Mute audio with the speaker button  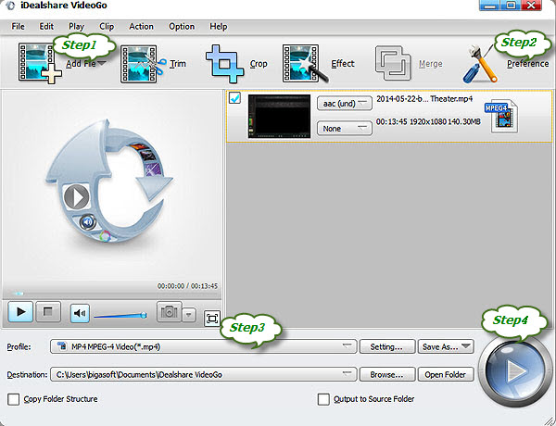point(80,313)
